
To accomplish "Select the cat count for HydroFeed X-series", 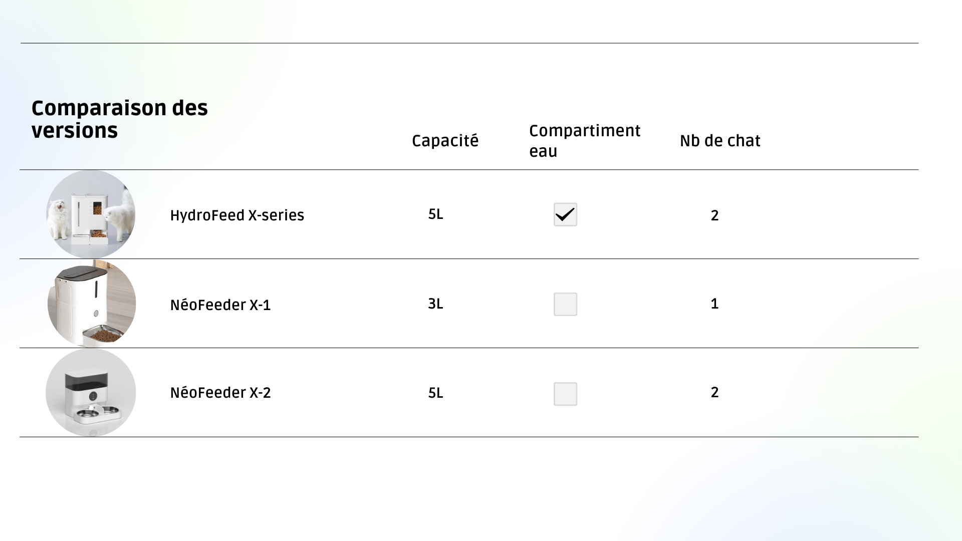I will pyautogui.click(x=714, y=215).
